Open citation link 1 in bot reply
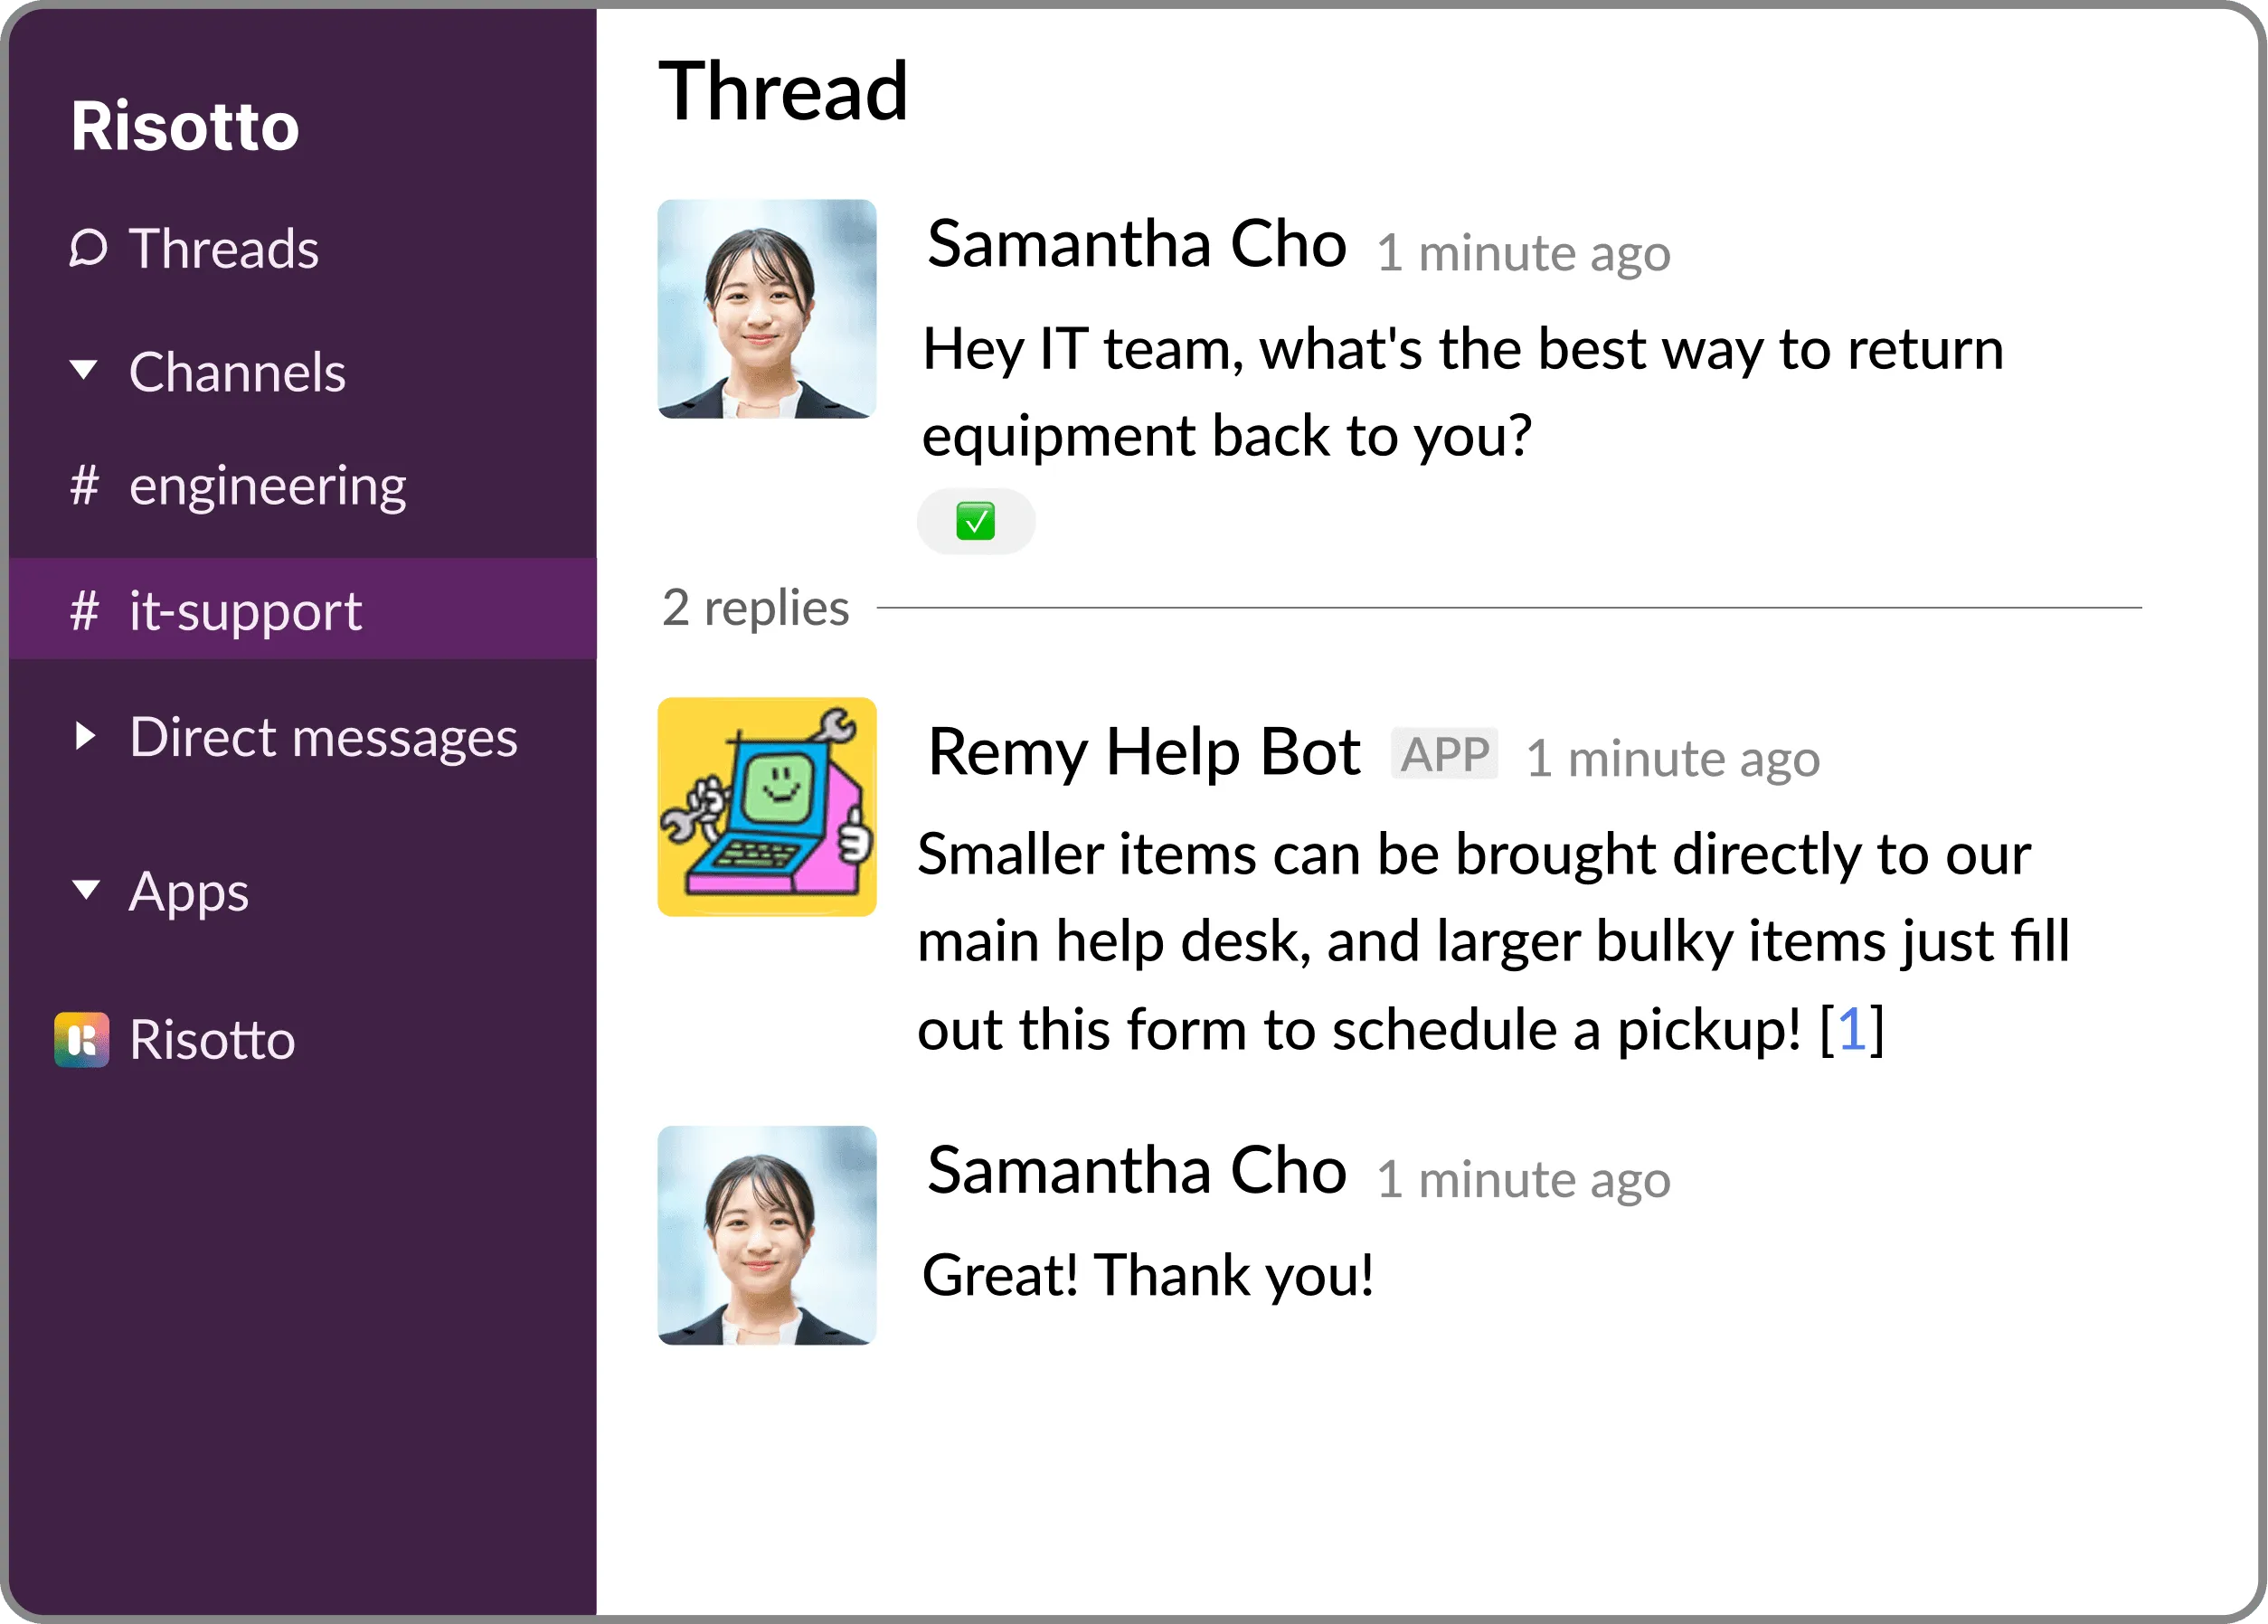2268x1624 pixels. [x=1851, y=1028]
